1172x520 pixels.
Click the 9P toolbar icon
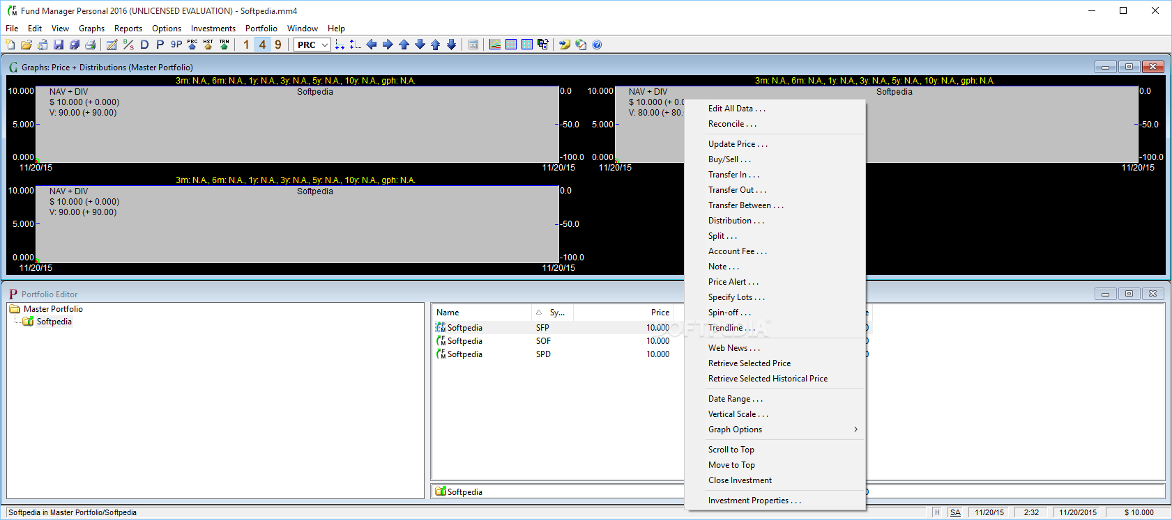176,45
